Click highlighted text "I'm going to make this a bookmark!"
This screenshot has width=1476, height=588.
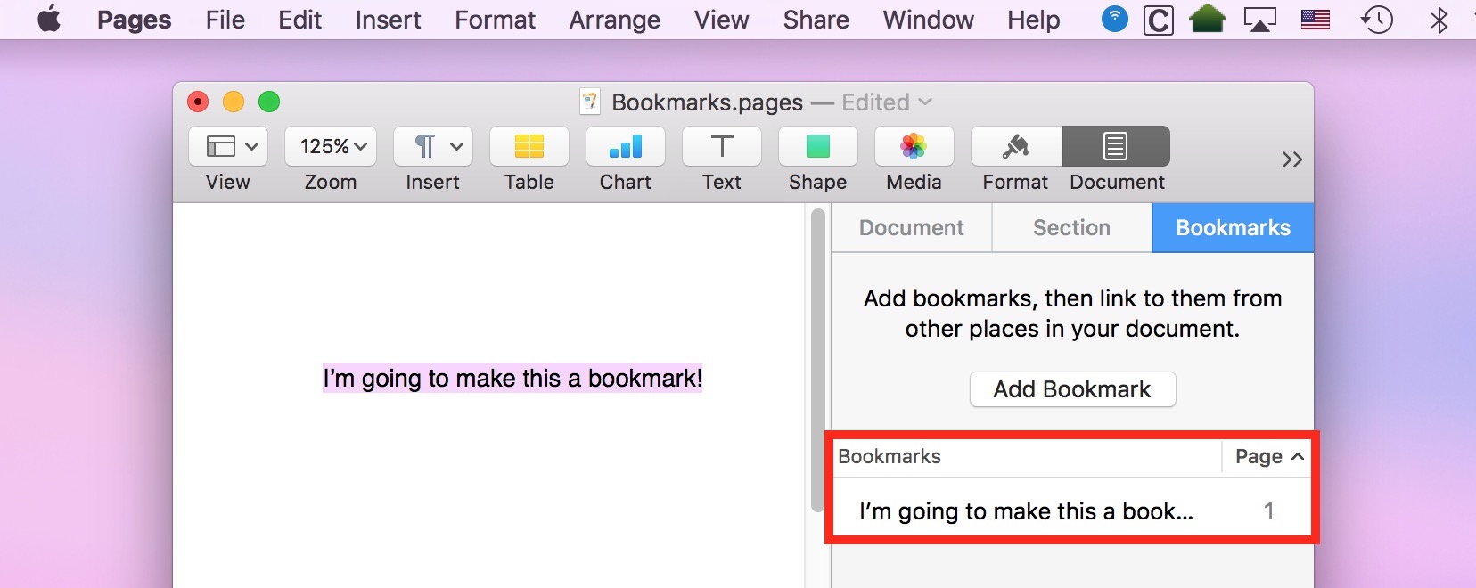click(512, 379)
